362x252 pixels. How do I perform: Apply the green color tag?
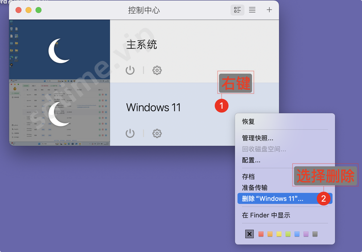click(288, 234)
